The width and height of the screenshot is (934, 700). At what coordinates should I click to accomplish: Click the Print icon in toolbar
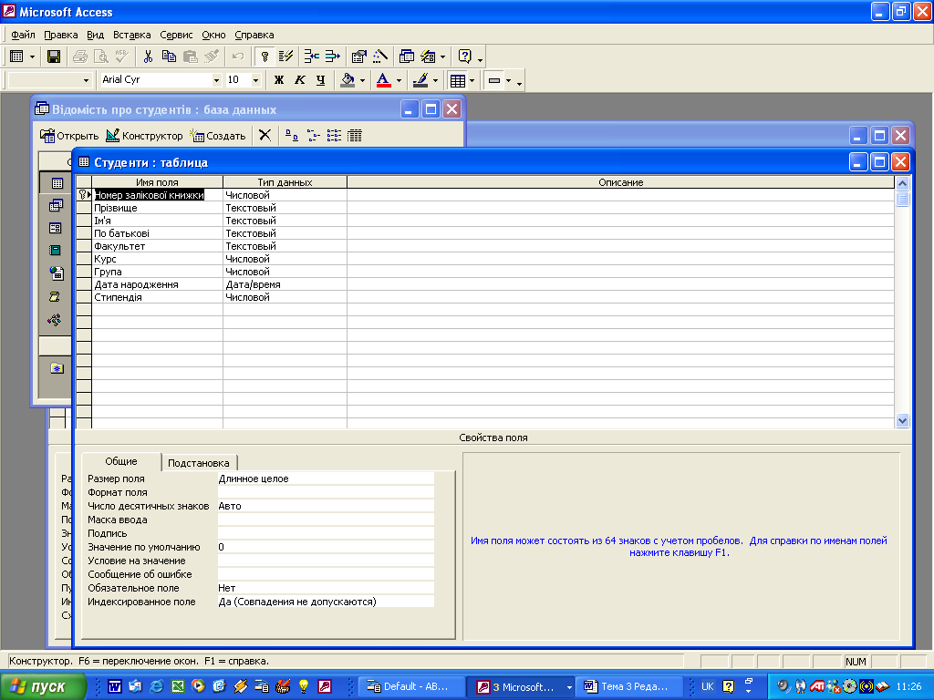[80, 57]
